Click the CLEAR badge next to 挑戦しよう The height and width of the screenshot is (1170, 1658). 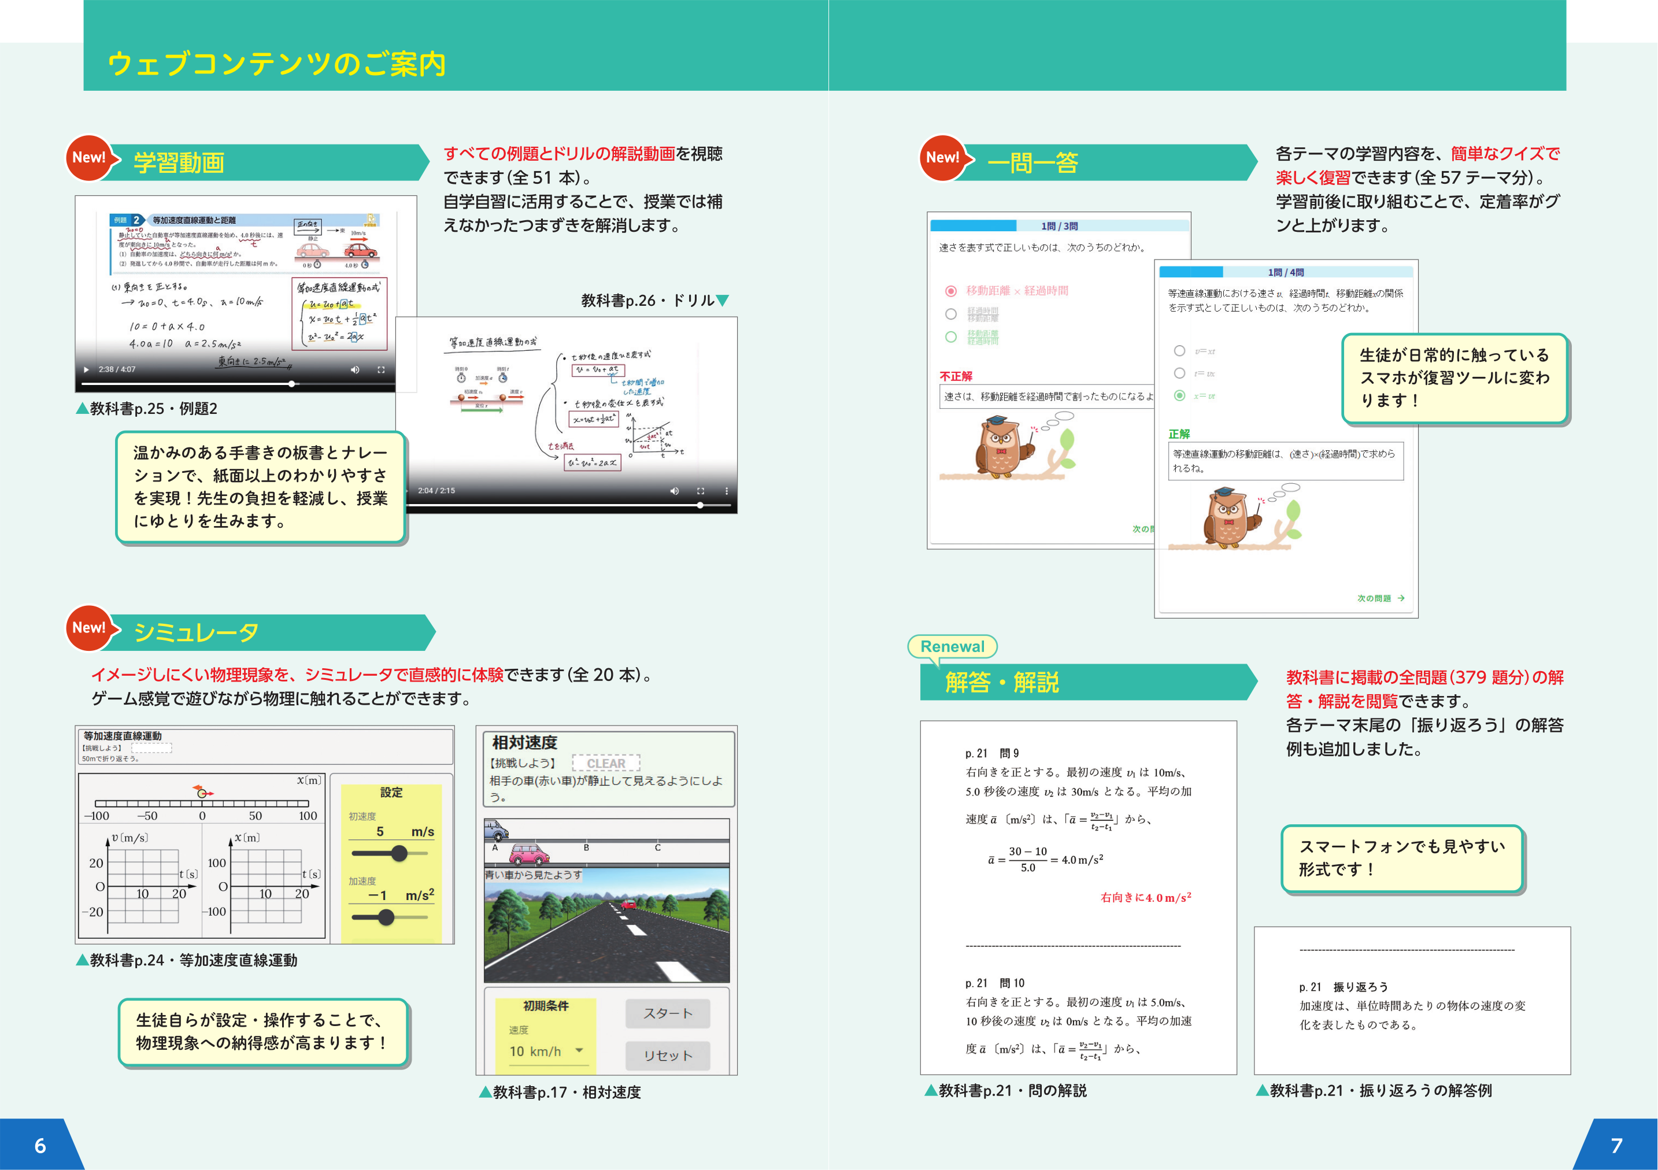[x=606, y=764]
